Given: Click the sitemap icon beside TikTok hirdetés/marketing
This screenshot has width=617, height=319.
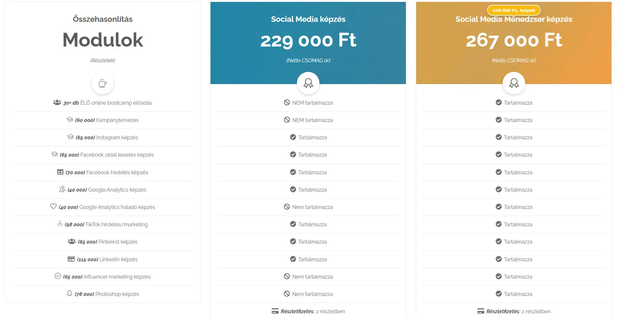Looking at the screenshot, I should pos(60,224).
